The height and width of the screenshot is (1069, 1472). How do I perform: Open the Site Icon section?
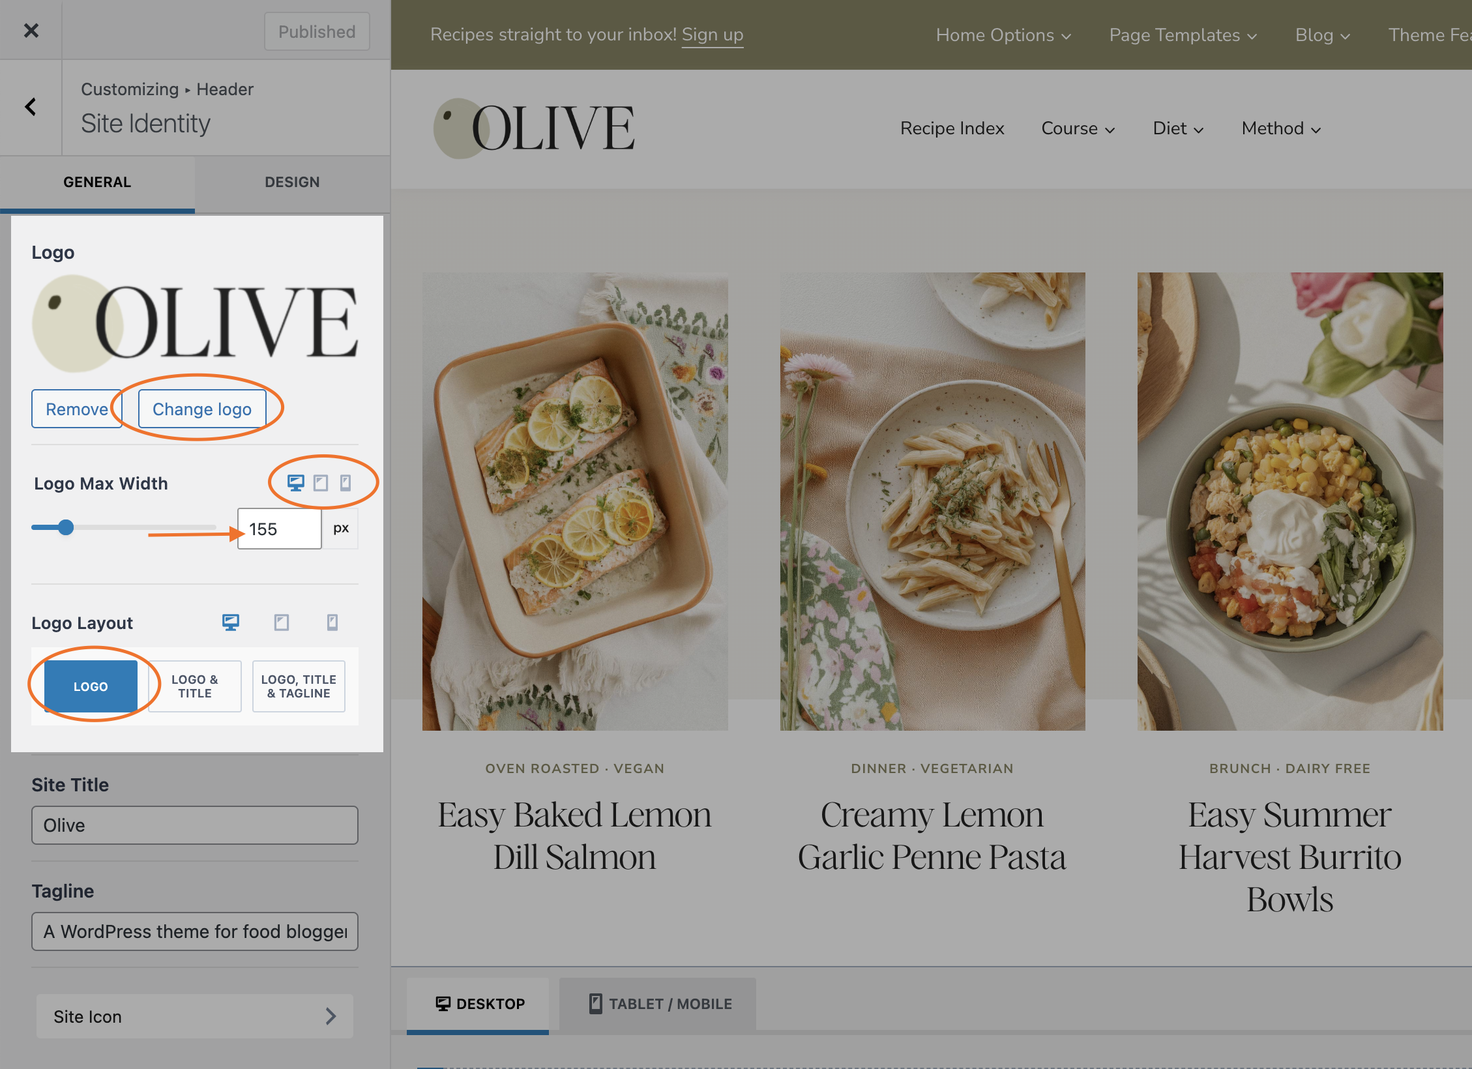tap(194, 1016)
